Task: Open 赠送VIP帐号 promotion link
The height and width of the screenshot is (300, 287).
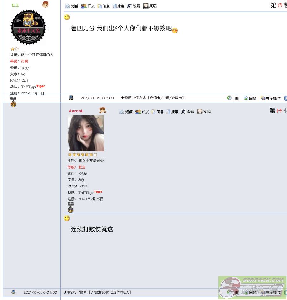Action: [98, 292]
